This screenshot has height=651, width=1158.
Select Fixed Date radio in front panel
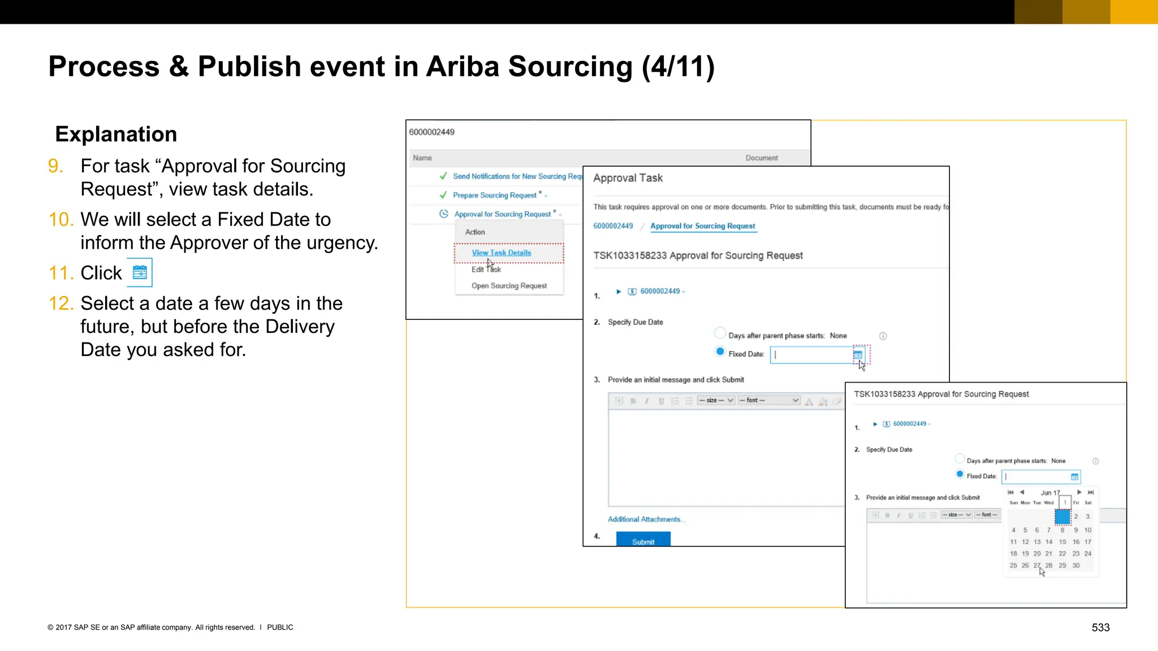(960, 474)
